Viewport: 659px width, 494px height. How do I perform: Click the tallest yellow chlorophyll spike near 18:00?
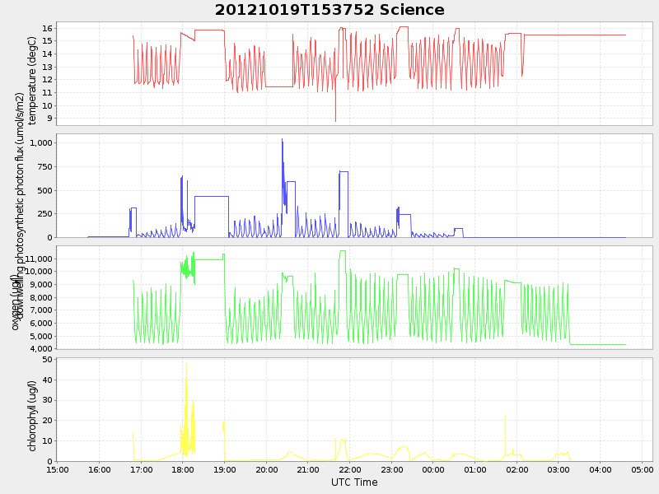186,364
